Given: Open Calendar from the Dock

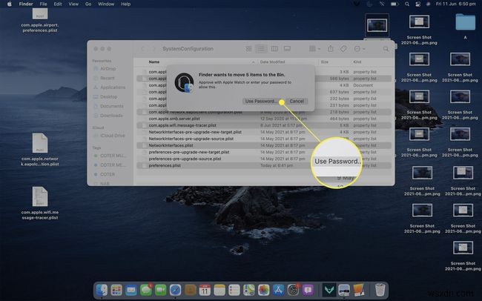Looking at the screenshot, I should click(205, 290).
